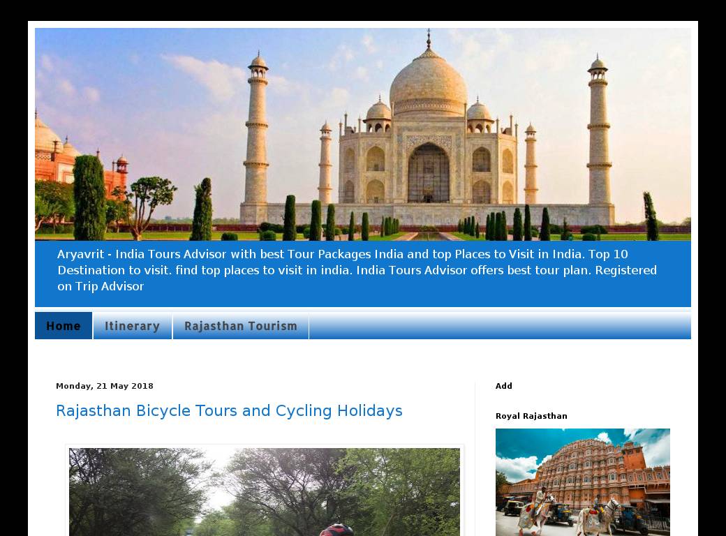726x536 pixels.
Task: Click the cyclist's red helmet in photo
Action: (336, 530)
